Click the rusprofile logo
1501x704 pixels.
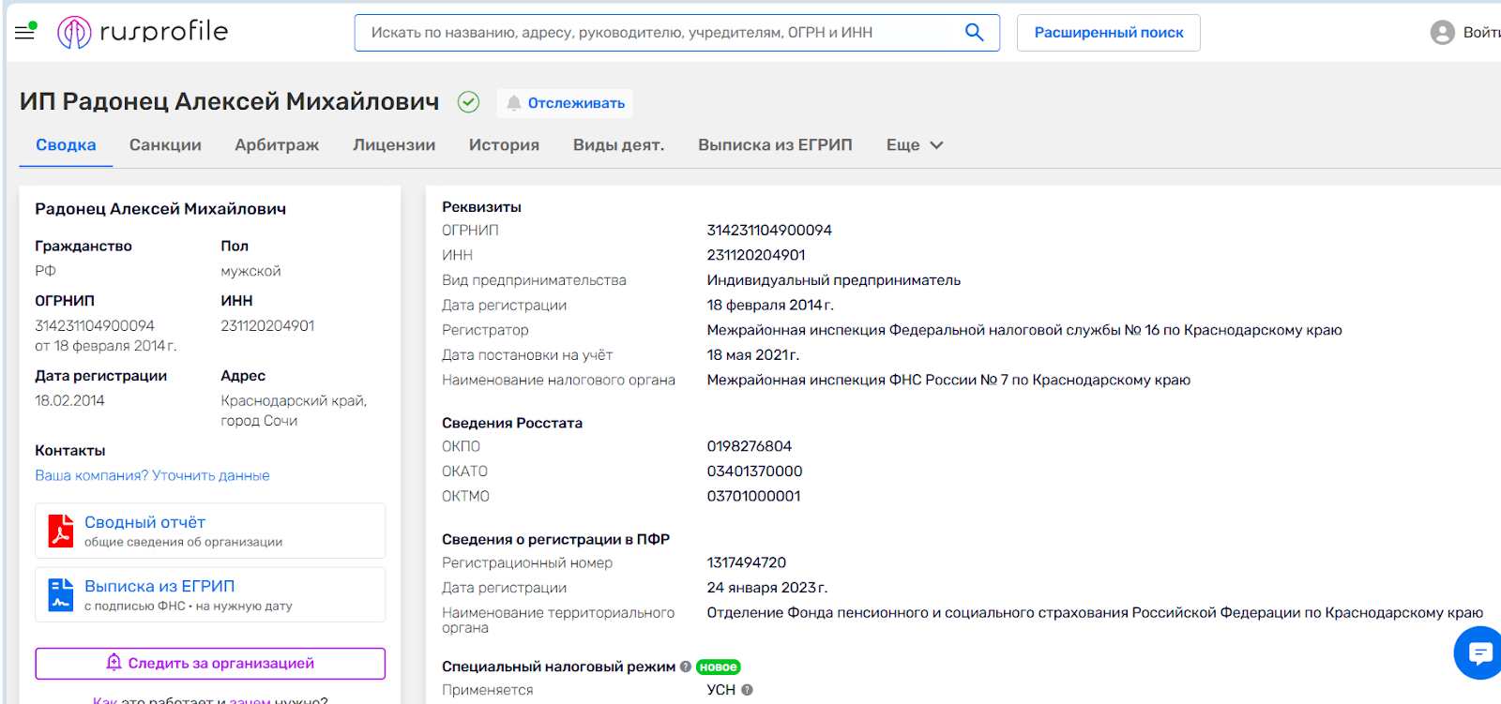(x=143, y=32)
